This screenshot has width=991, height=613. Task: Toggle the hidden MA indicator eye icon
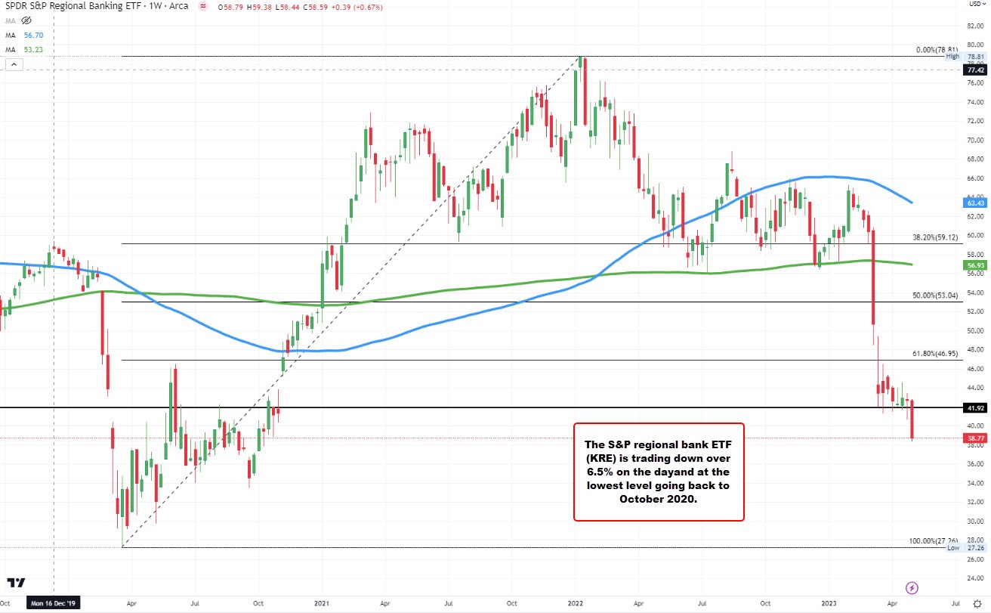point(26,20)
